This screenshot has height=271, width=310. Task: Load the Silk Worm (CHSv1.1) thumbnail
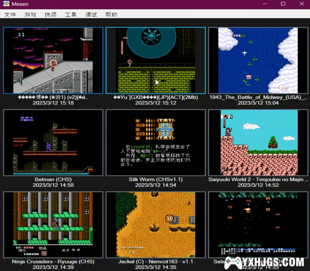(x=156, y=142)
